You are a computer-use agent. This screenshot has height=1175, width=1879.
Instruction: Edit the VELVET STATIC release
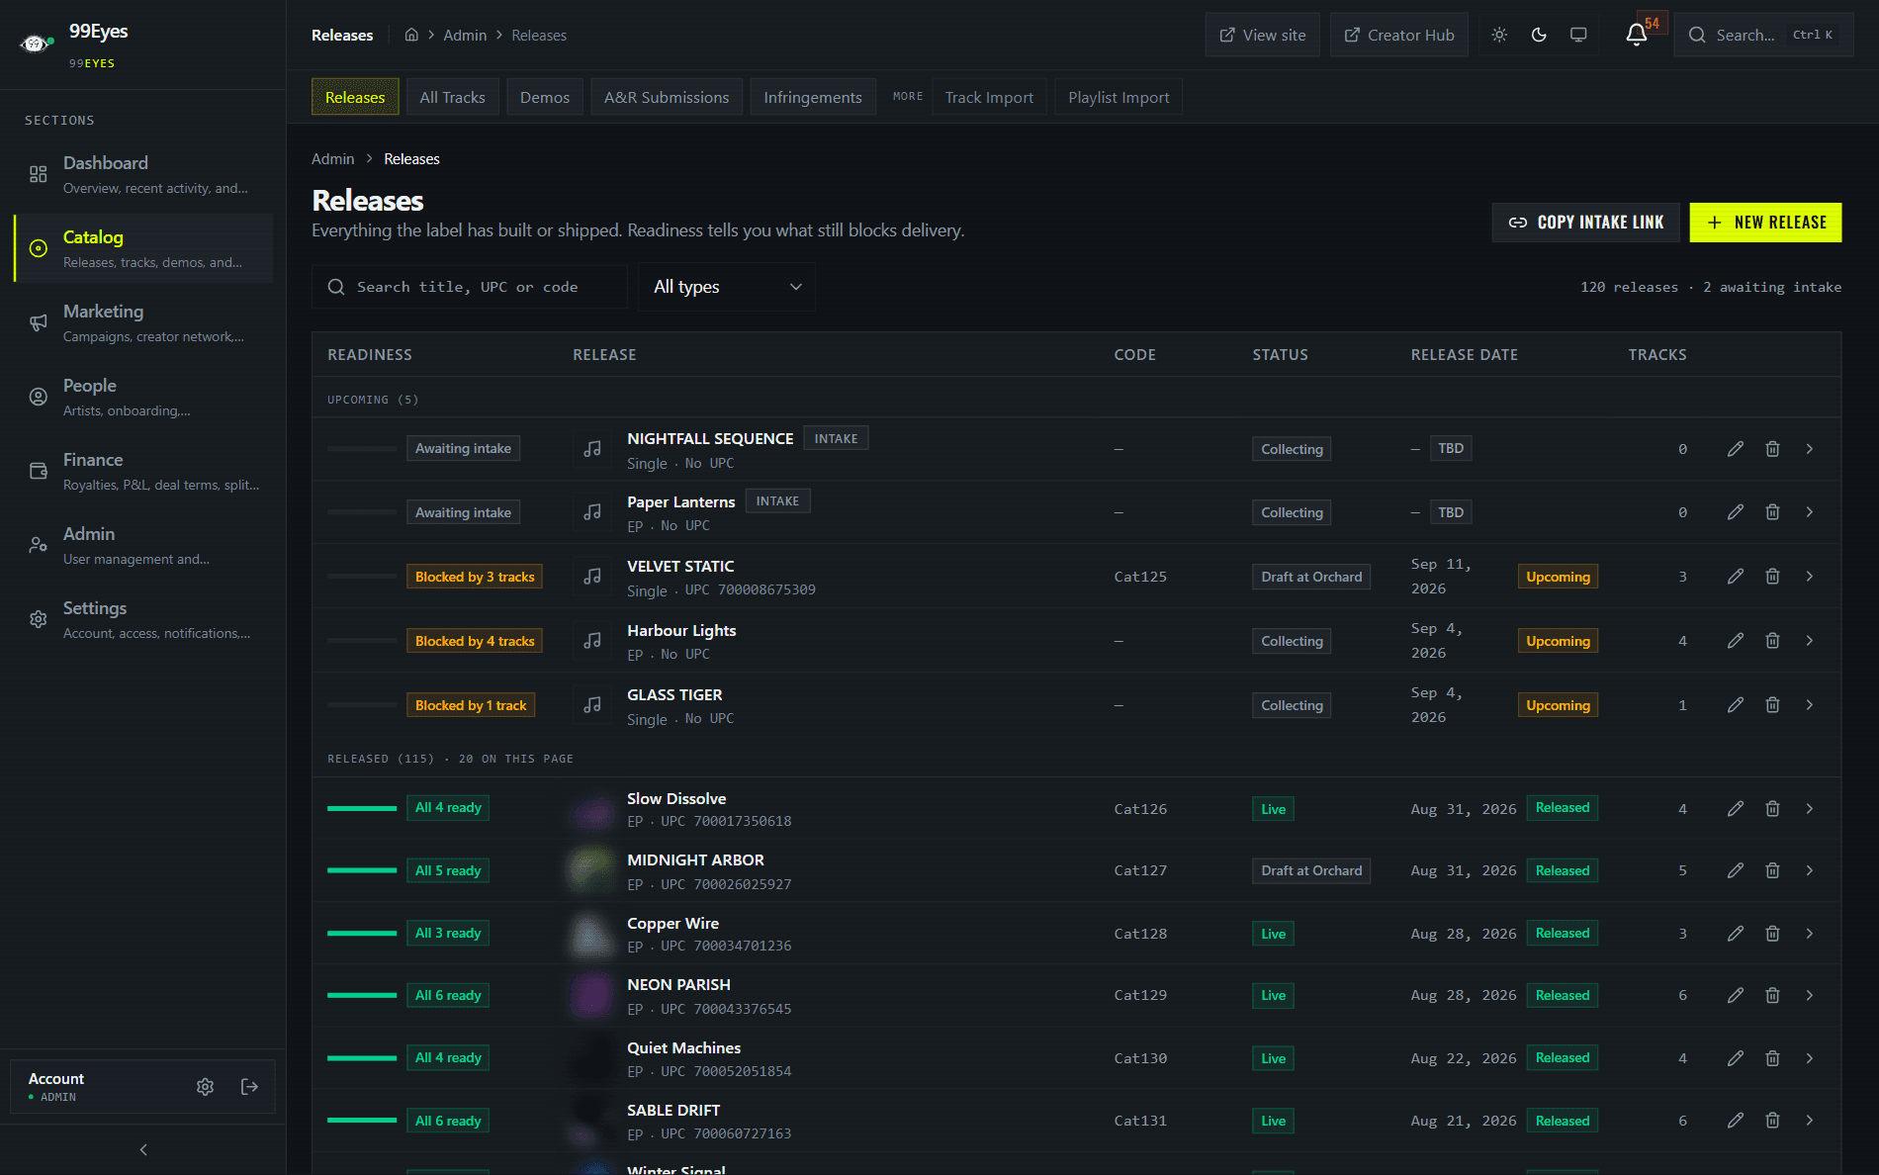[1736, 577]
